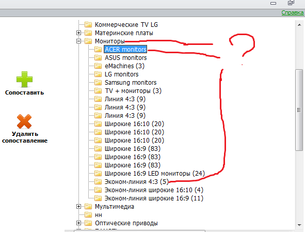Expand the Материнские платы node
This screenshot has width=305, height=232.
(x=78, y=33)
